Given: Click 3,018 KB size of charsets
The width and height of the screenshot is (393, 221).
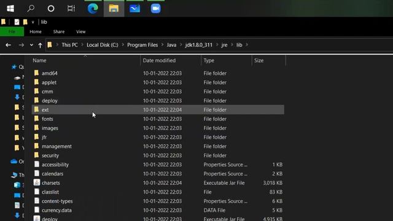Looking at the screenshot, I should point(273,183).
